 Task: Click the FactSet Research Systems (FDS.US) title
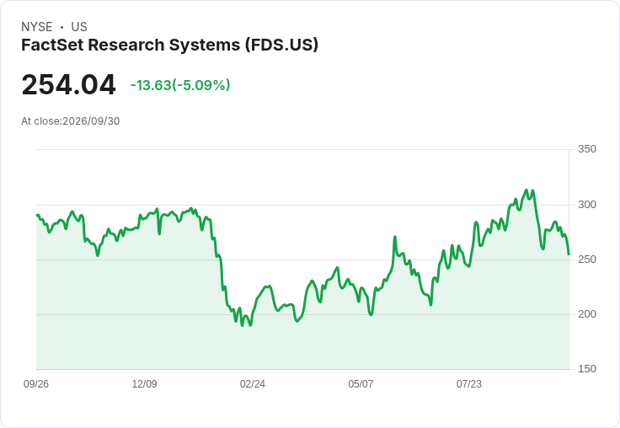click(x=169, y=45)
